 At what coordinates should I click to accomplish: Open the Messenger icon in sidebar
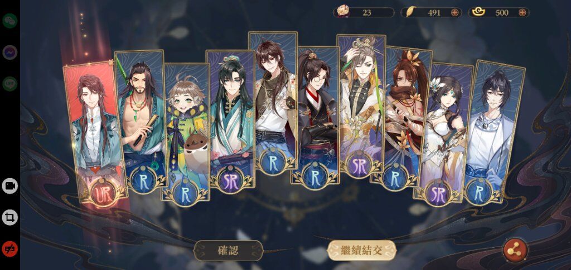(x=10, y=52)
